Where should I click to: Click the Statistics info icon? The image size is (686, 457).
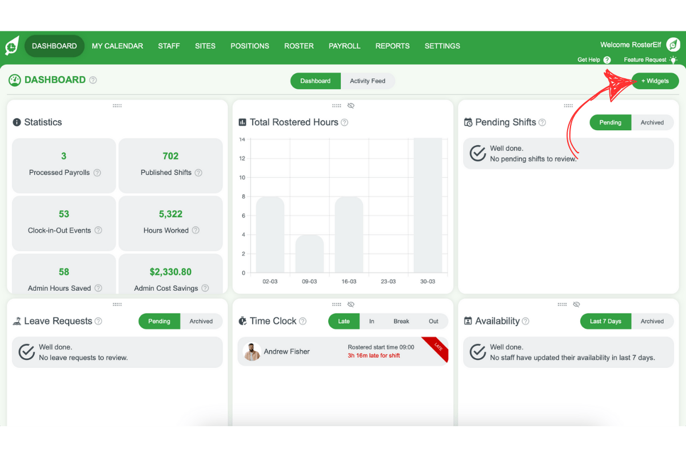pos(17,122)
